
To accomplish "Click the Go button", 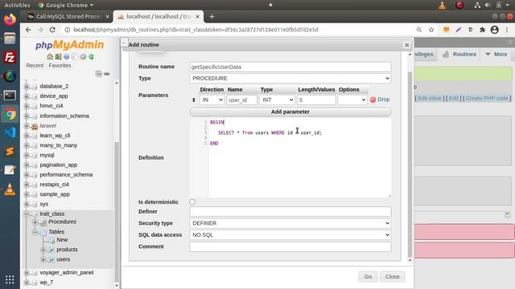I will coord(368,276).
